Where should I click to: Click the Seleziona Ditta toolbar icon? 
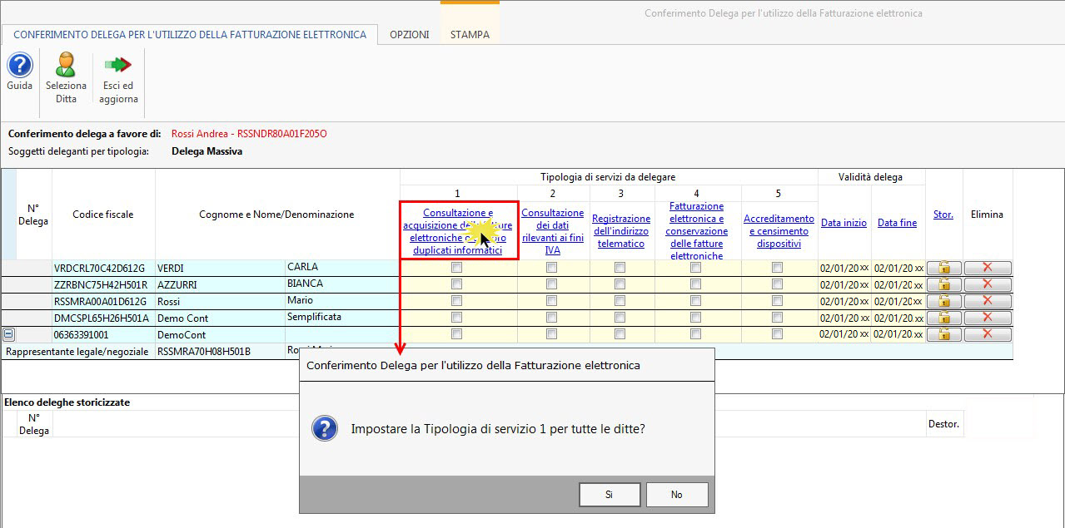pos(66,65)
